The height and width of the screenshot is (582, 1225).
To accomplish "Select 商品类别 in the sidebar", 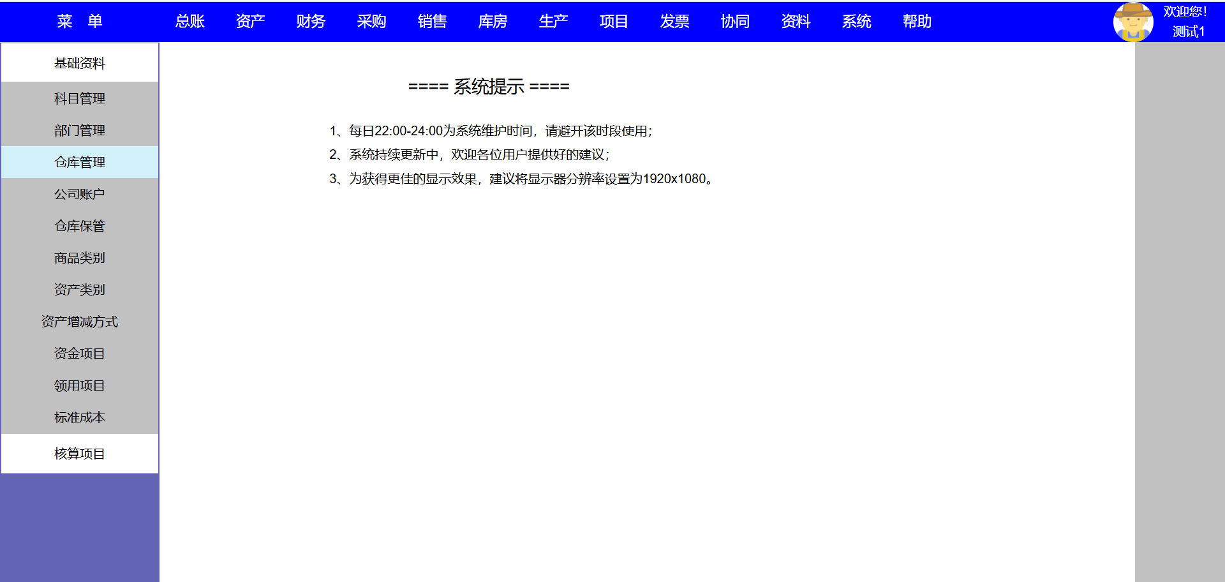I will point(80,258).
